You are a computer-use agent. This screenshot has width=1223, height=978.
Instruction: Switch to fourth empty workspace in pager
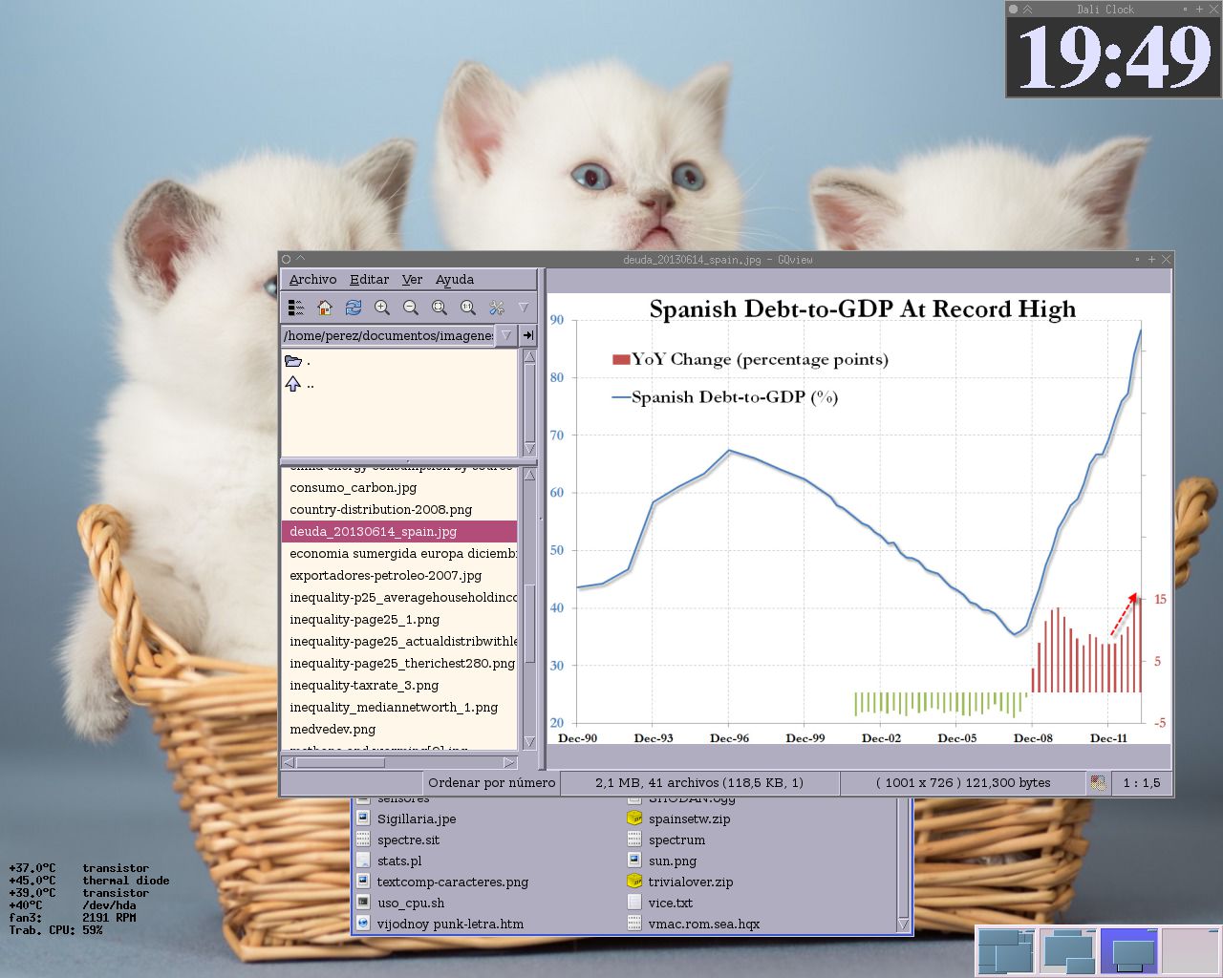tap(1190, 950)
